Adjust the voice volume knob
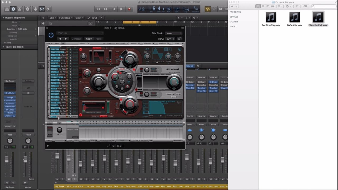 click(x=174, y=83)
